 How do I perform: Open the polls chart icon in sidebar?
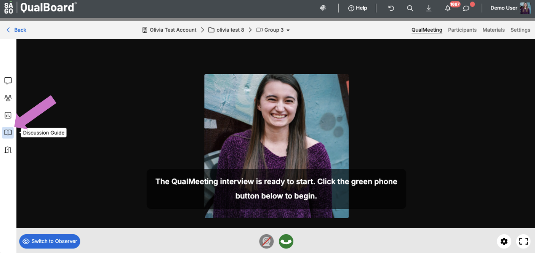[x=8, y=115]
